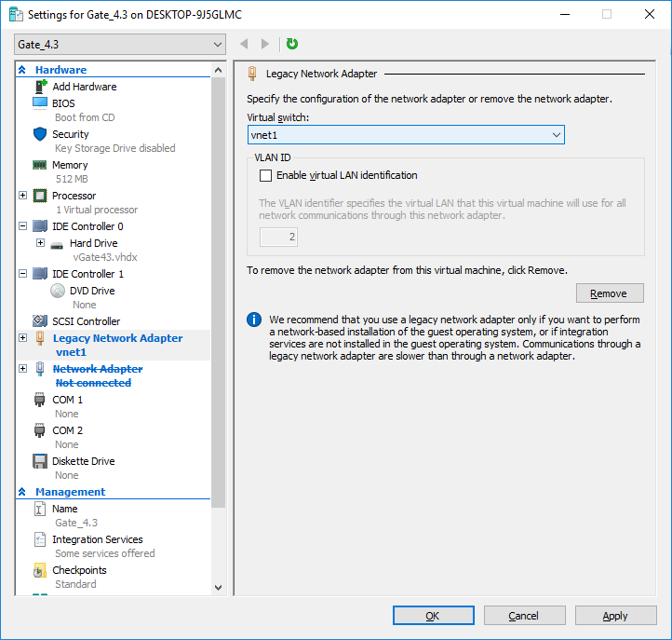672x640 pixels.
Task: Click the forward navigation arrow
Action: [265, 44]
